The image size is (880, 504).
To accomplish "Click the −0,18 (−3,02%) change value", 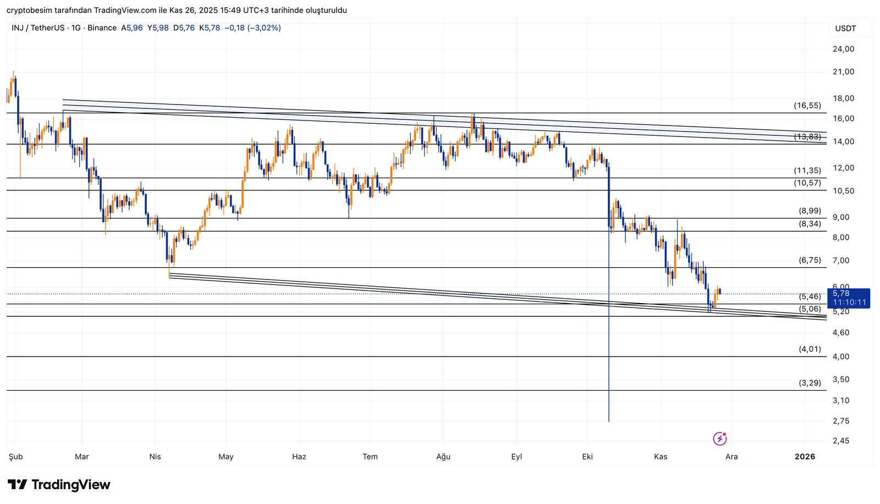I will click(x=252, y=28).
